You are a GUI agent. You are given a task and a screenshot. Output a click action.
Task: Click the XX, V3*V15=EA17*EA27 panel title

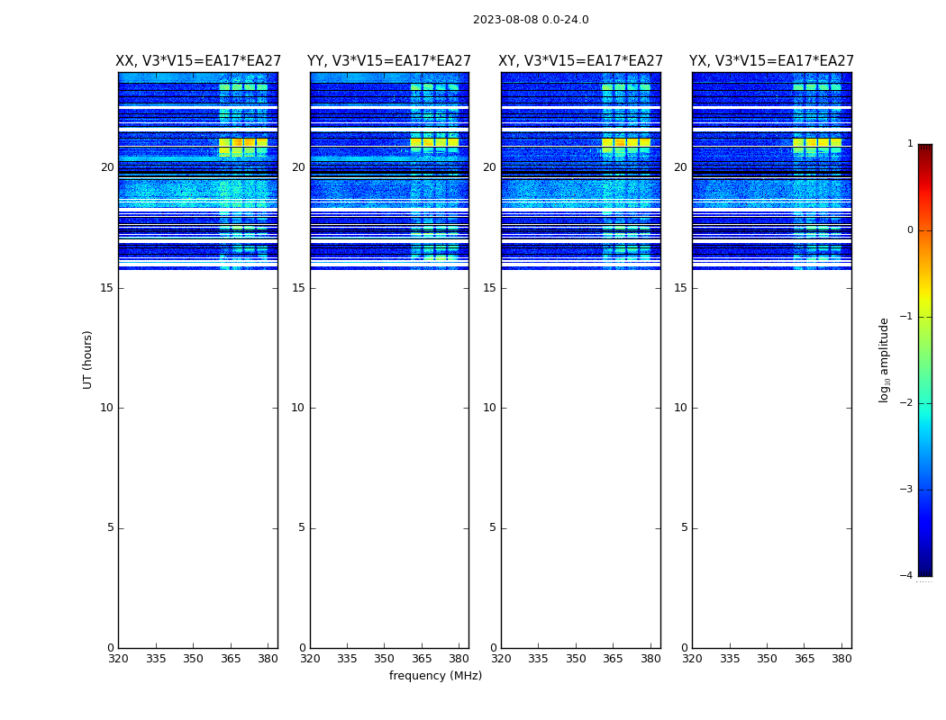tap(198, 61)
